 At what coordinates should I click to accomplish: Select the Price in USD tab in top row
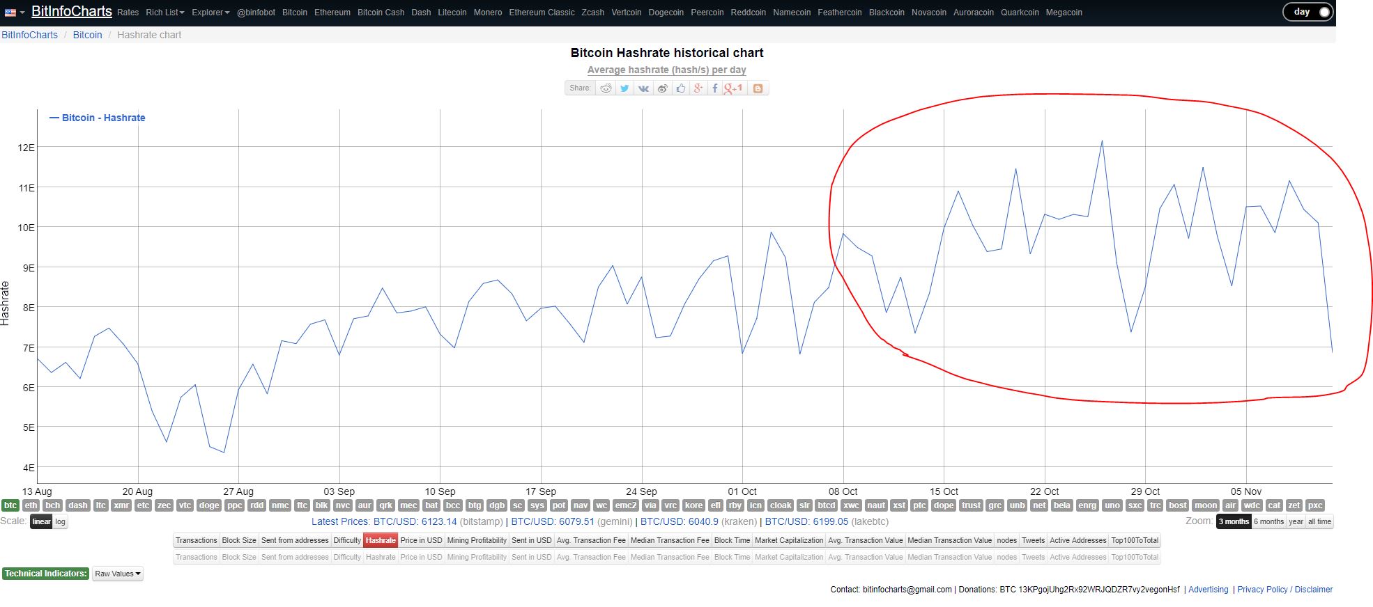pyautogui.click(x=422, y=540)
